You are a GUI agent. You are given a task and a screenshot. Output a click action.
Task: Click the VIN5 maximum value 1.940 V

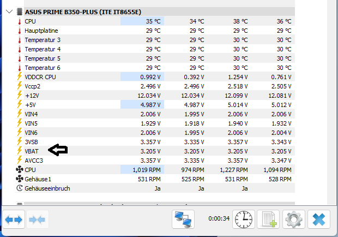pyautogui.click(x=238, y=123)
